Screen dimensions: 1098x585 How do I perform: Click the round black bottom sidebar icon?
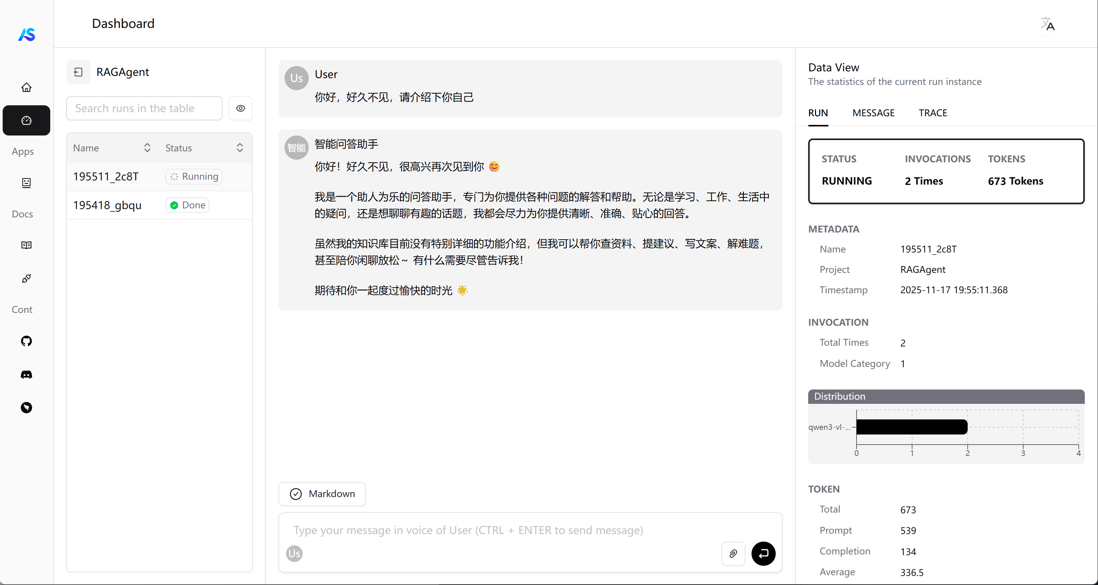26,408
